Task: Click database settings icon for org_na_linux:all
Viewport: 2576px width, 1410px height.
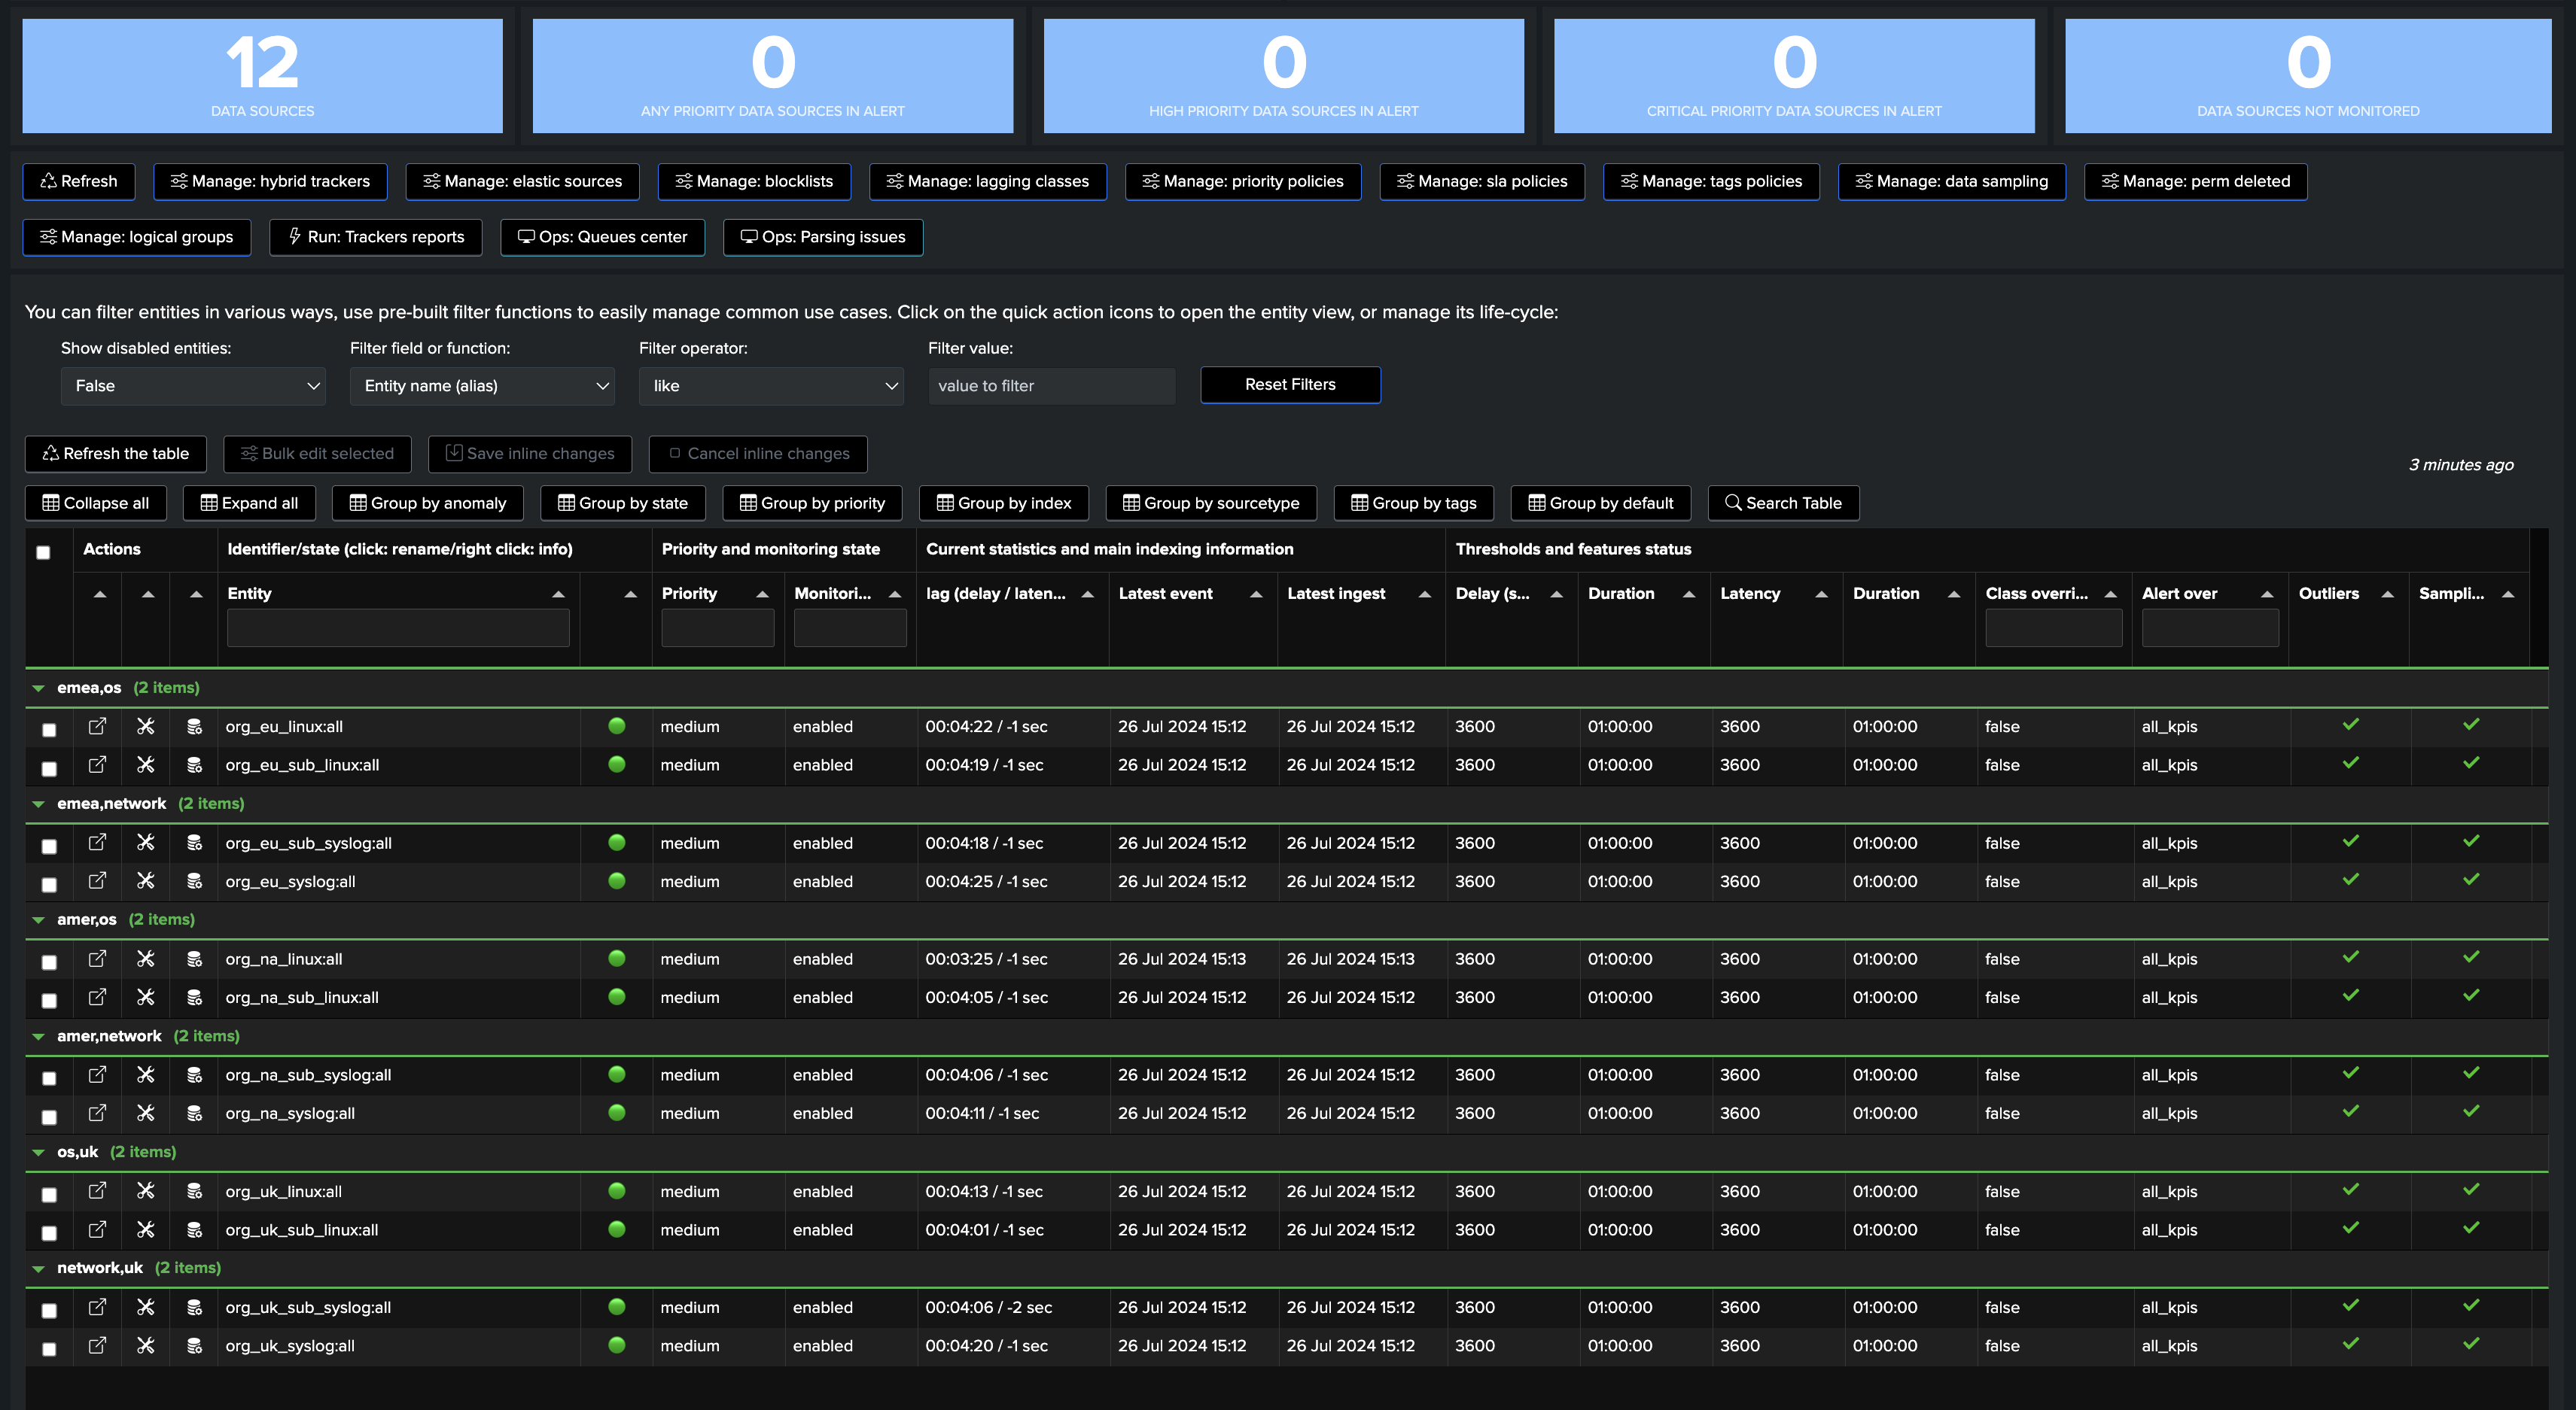Action: click(x=194, y=959)
